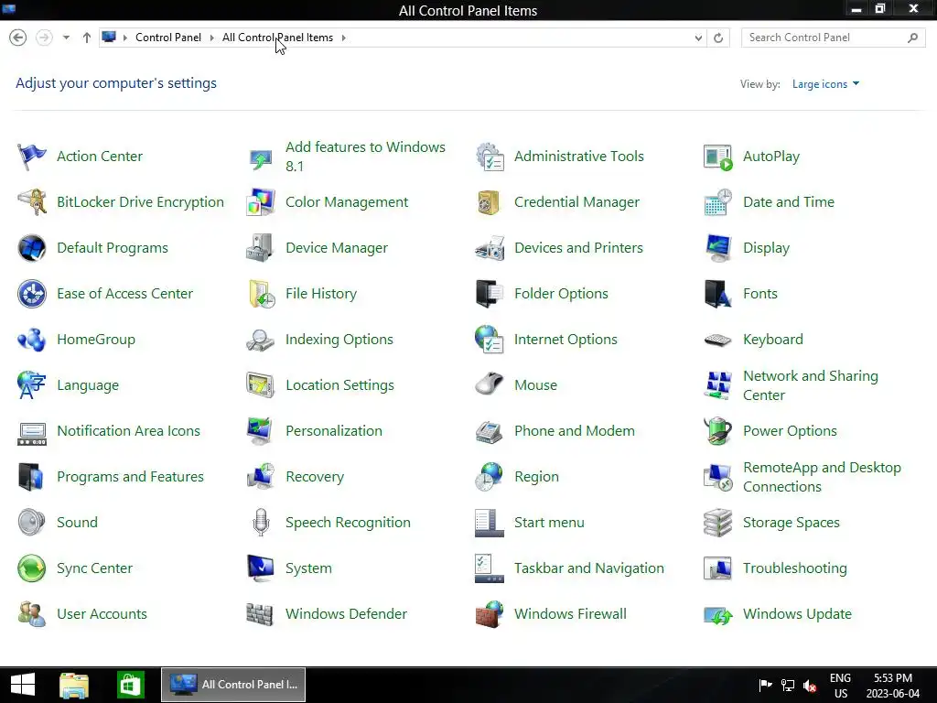Image resolution: width=937 pixels, height=703 pixels.
Task: Open File Explorer from the taskbar
Action: point(74,685)
